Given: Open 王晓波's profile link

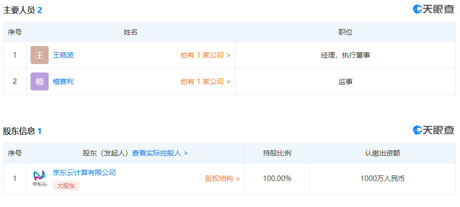Looking at the screenshot, I should pyautogui.click(x=63, y=55).
